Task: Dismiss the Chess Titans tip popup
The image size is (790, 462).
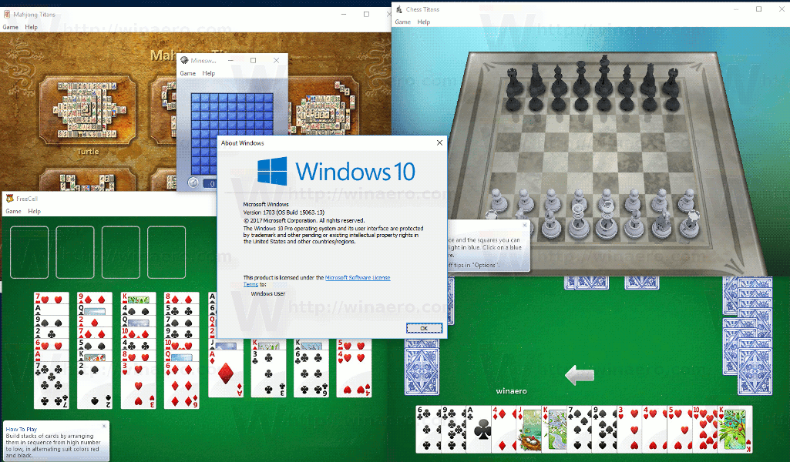Action: (x=525, y=226)
